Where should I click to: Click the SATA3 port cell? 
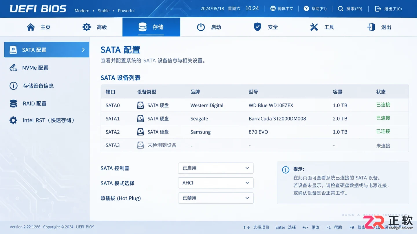tap(113, 145)
